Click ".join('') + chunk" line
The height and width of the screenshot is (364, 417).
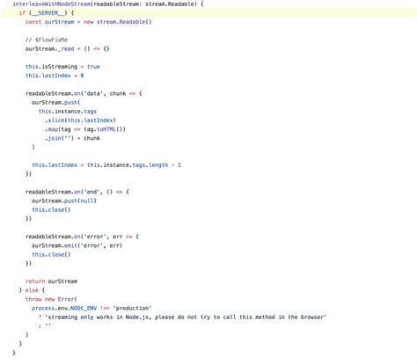(x=72, y=138)
